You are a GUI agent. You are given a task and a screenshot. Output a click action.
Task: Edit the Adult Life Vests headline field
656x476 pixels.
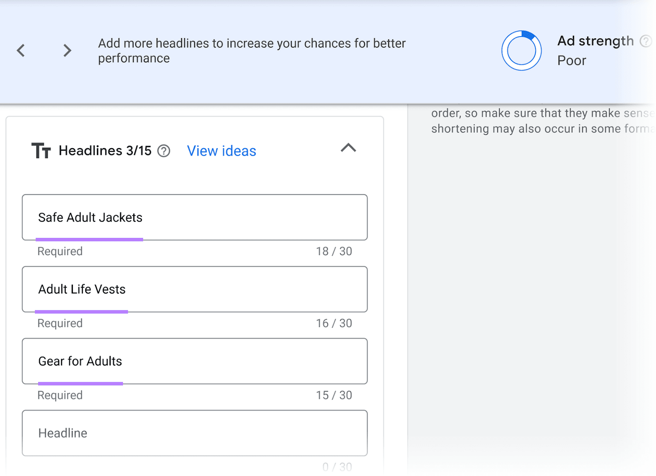point(195,289)
